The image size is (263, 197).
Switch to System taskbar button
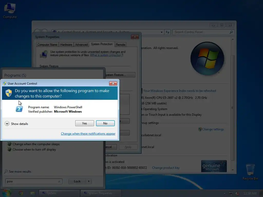pos(59,193)
